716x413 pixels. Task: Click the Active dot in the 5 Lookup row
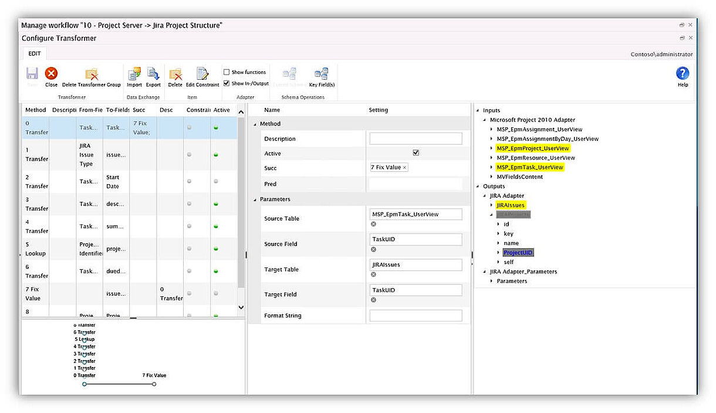217,249
